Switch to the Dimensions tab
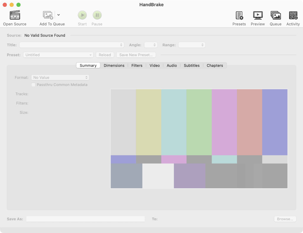The height and width of the screenshot is (233, 303). pos(114,66)
